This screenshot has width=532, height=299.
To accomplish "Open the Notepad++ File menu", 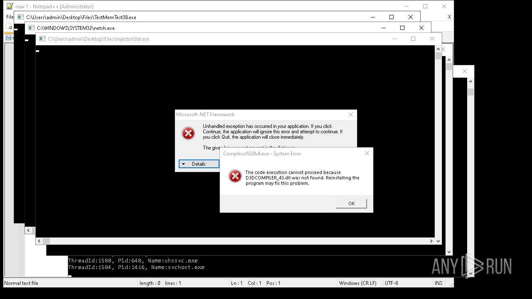I will point(10,17).
